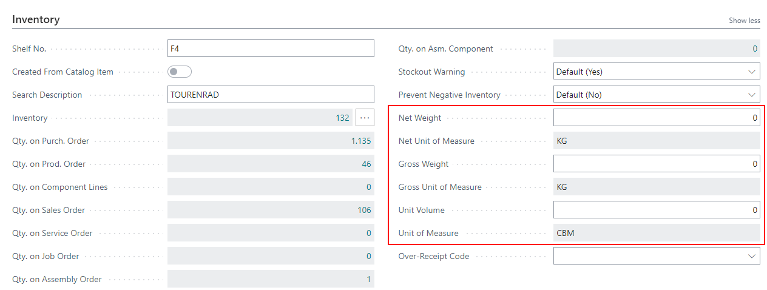Click Qty. on Sales Order value 106

(364, 210)
